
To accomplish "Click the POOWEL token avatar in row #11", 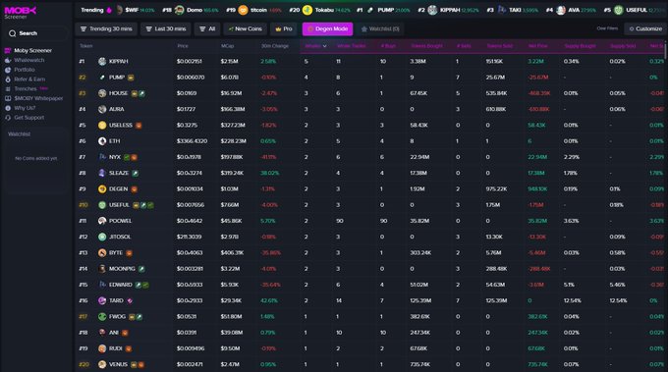I will [102, 221].
